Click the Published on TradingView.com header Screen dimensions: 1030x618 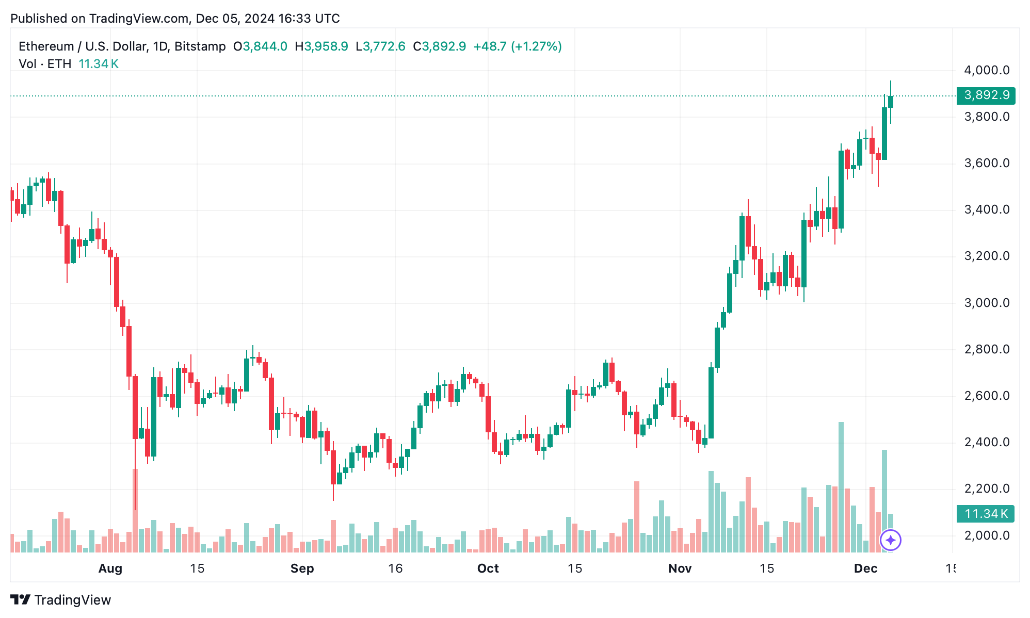pos(175,19)
